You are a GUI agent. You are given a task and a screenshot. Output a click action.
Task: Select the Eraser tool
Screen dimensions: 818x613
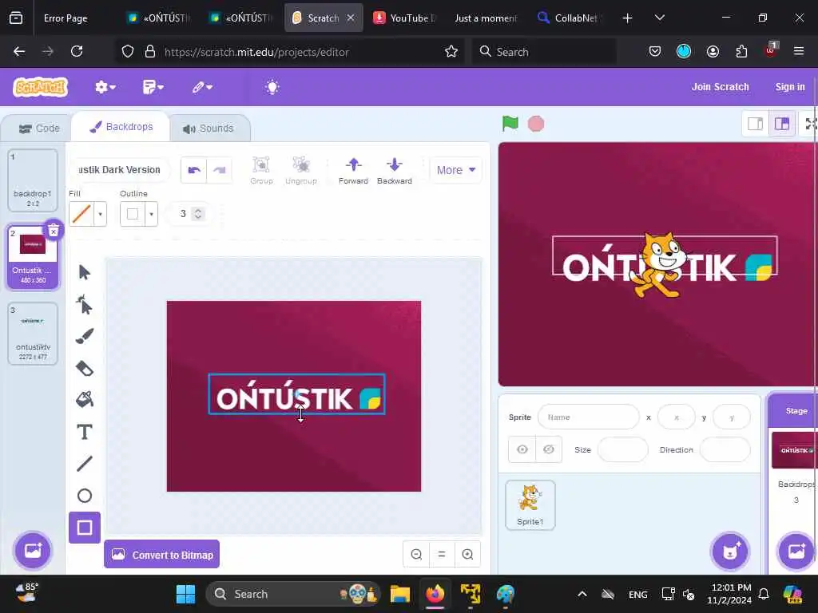pos(85,369)
